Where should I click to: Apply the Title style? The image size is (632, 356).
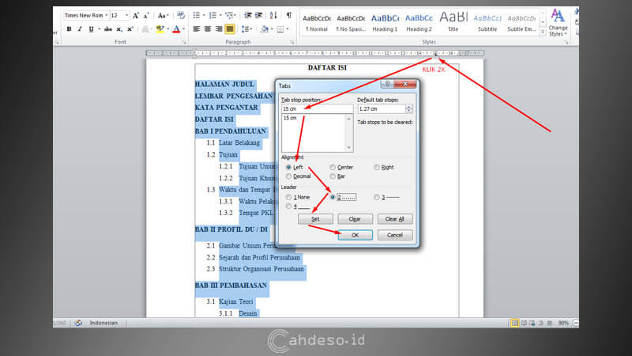point(453,23)
